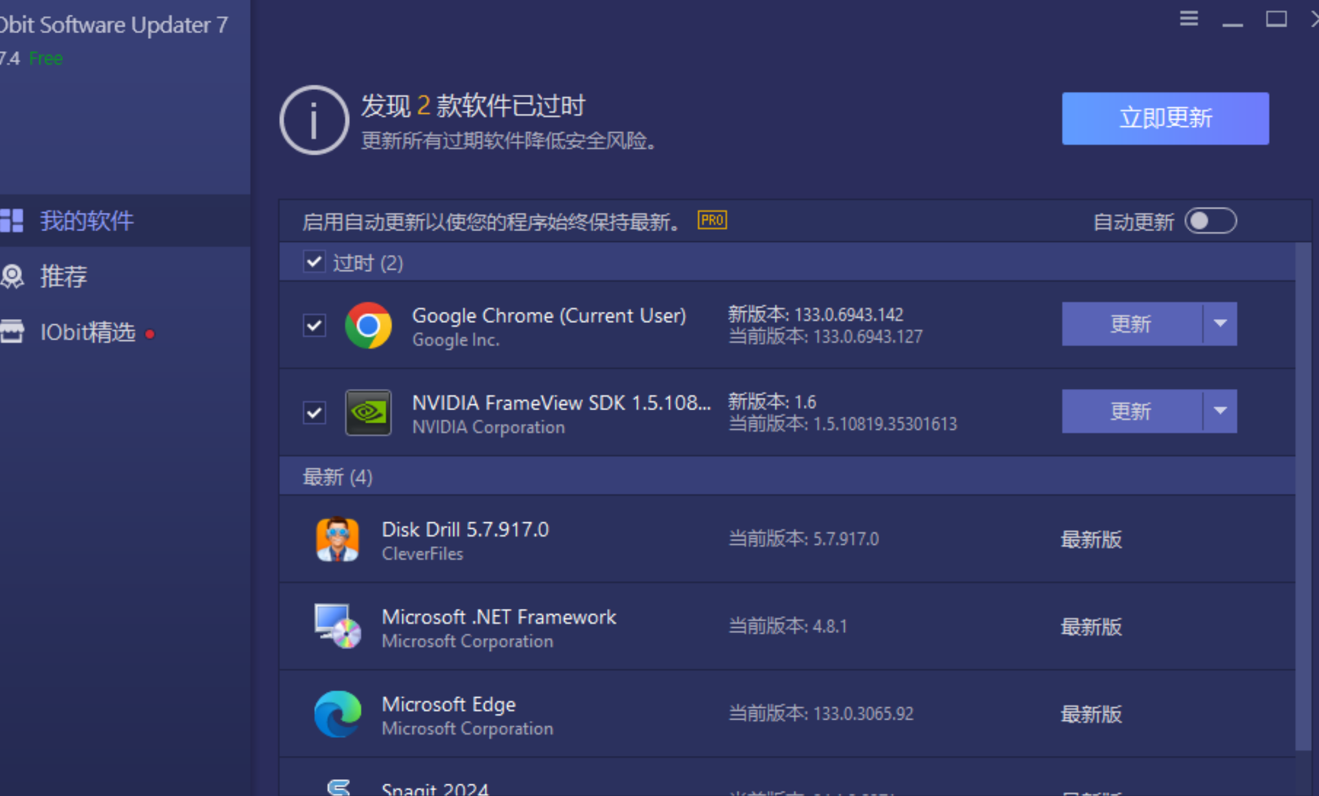Click .NET current version 4.8.1 text

(x=788, y=626)
